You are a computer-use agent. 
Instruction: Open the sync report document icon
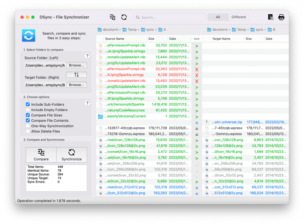point(270,17)
